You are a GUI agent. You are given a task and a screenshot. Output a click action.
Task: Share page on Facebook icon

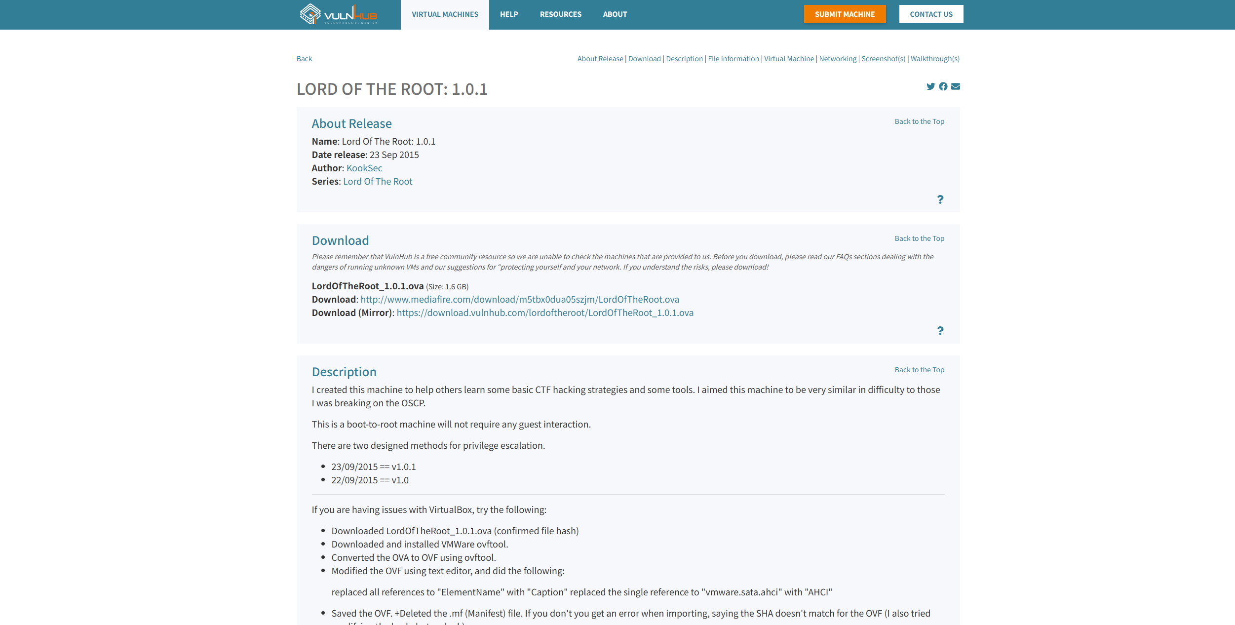tap(943, 86)
